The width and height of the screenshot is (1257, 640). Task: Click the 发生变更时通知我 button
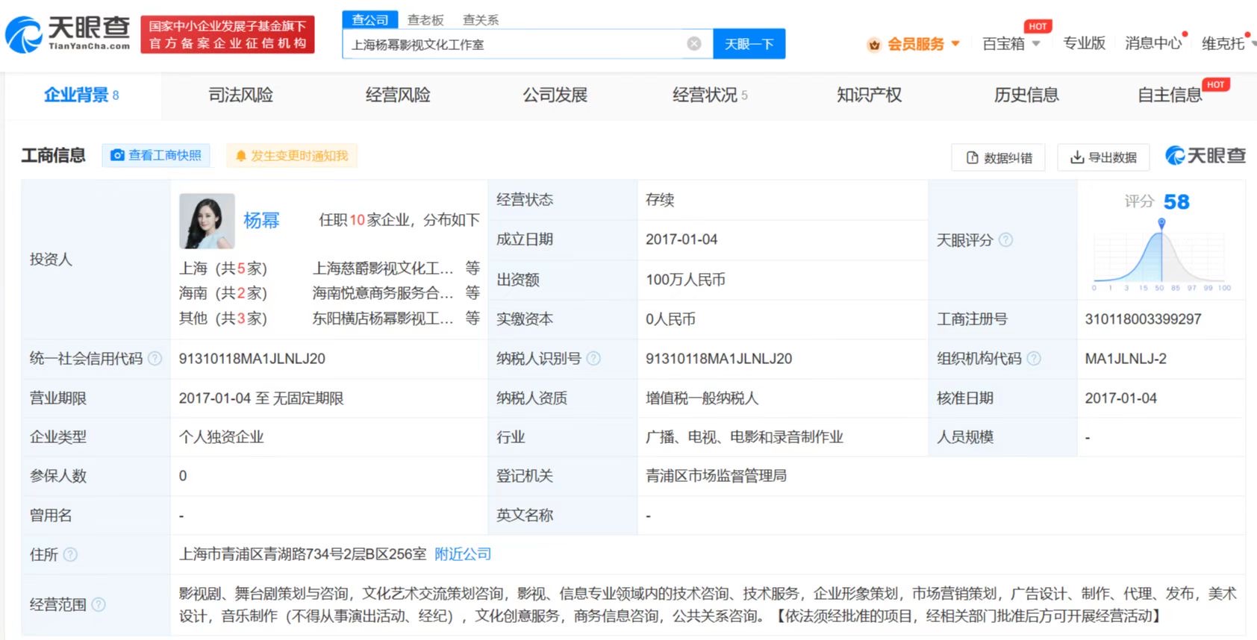[x=292, y=156]
